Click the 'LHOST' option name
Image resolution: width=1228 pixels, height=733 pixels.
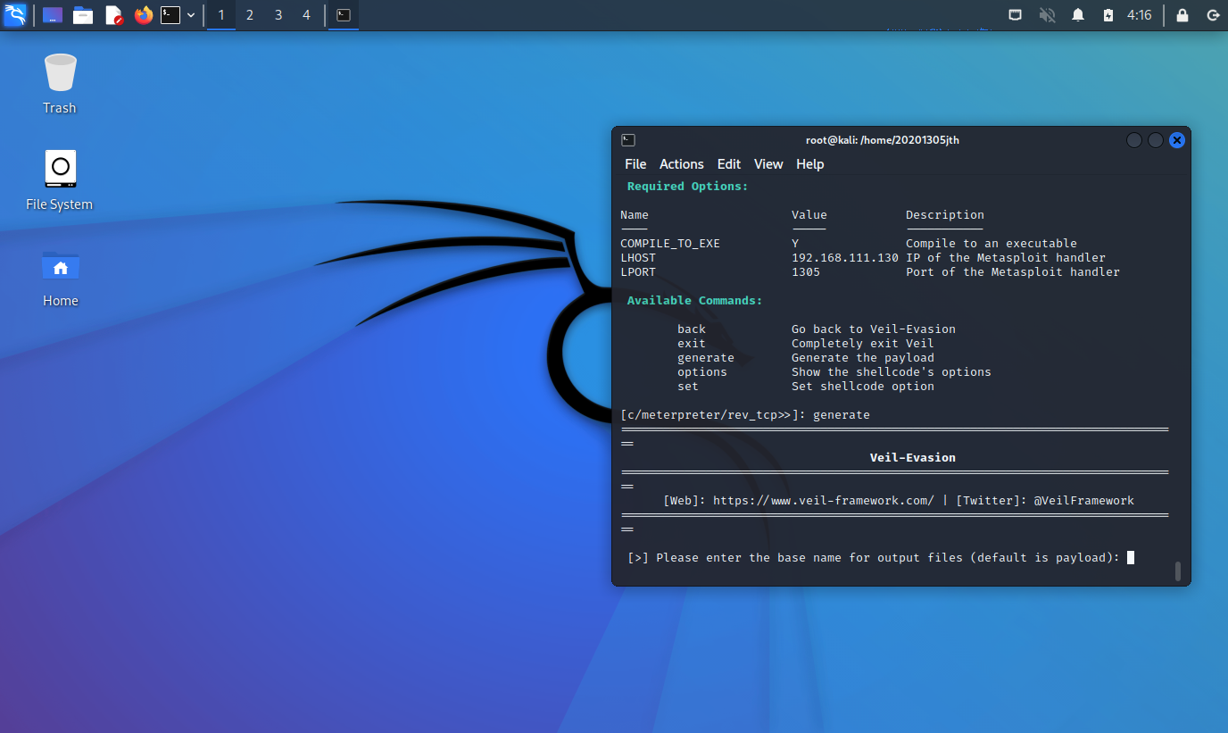tap(638, 258)
